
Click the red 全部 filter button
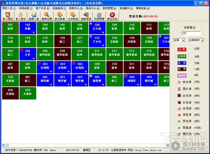(182, 50)
